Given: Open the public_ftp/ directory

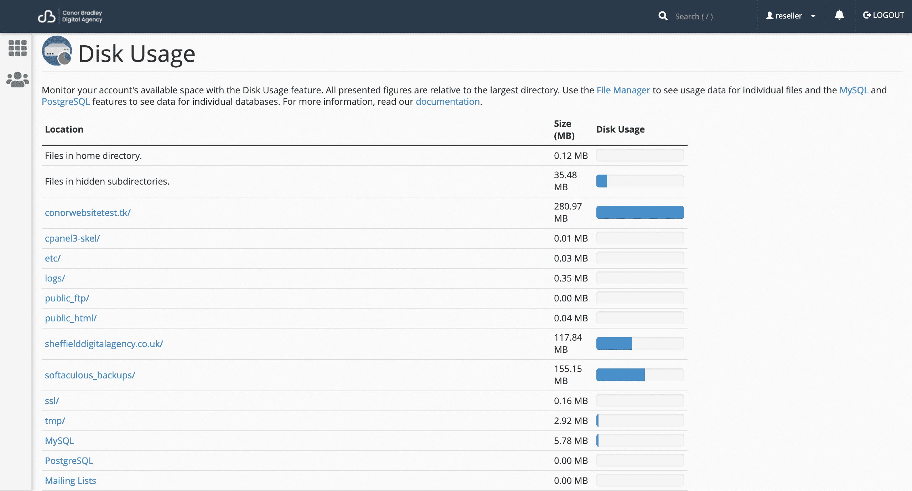Looking at the screenshot, I should (x=67, y=298).
